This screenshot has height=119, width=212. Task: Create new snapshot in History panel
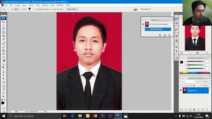coord(165,35)
